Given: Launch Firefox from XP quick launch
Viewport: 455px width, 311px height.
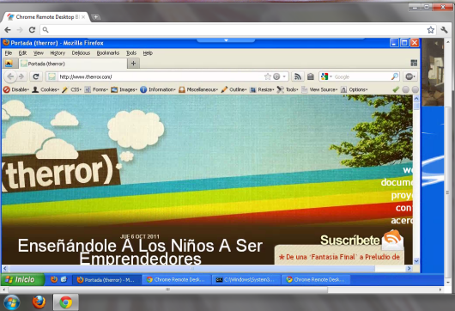Looking at the screenshot, I should pos(54,279).
